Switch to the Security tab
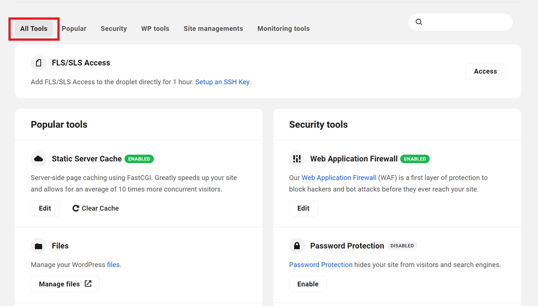This screenshot has width=538, height=306. pyautogui.click(x=113, y=28)
